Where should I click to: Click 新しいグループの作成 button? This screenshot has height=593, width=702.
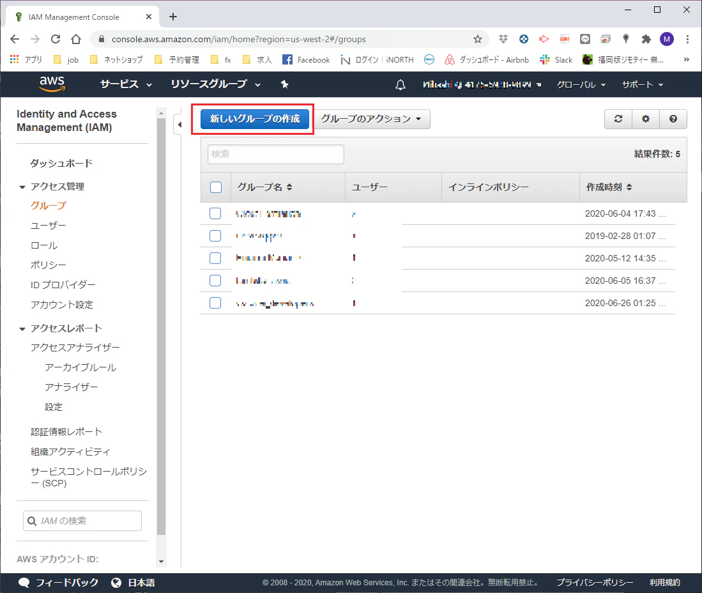(255, 119)
